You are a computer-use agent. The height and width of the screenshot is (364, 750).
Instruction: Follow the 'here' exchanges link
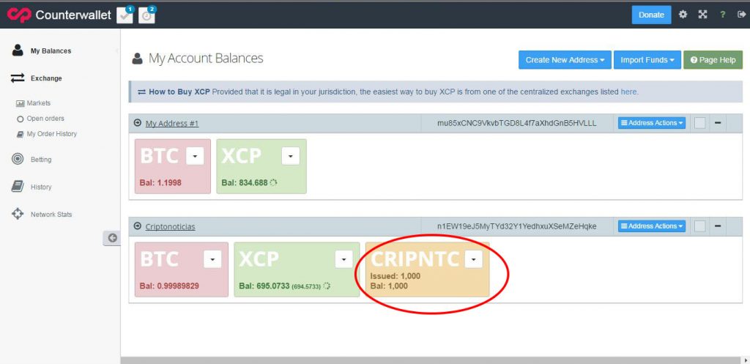628,92
